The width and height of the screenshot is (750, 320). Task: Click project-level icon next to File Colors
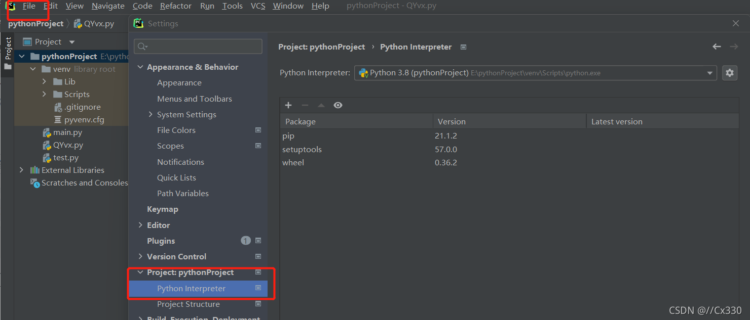pos(258,130)
